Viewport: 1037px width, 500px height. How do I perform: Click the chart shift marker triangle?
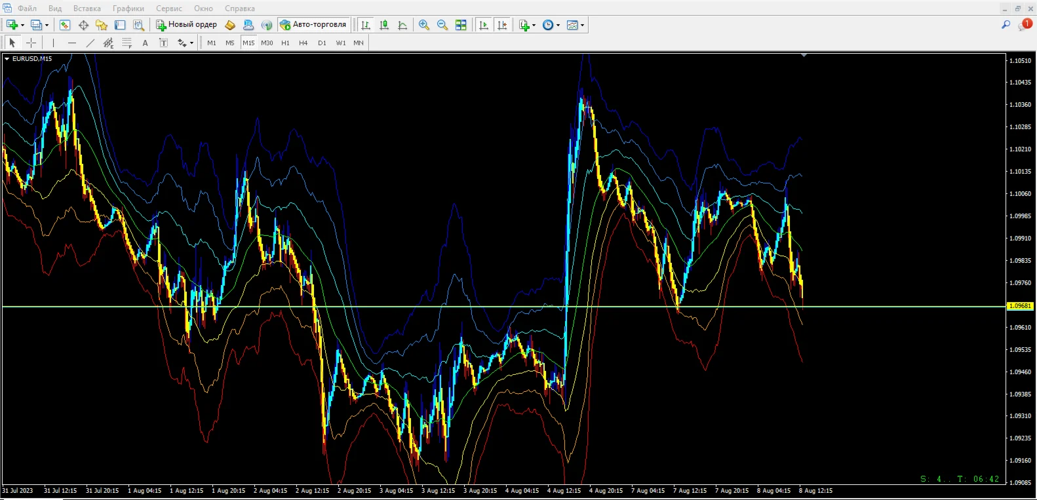804,56
